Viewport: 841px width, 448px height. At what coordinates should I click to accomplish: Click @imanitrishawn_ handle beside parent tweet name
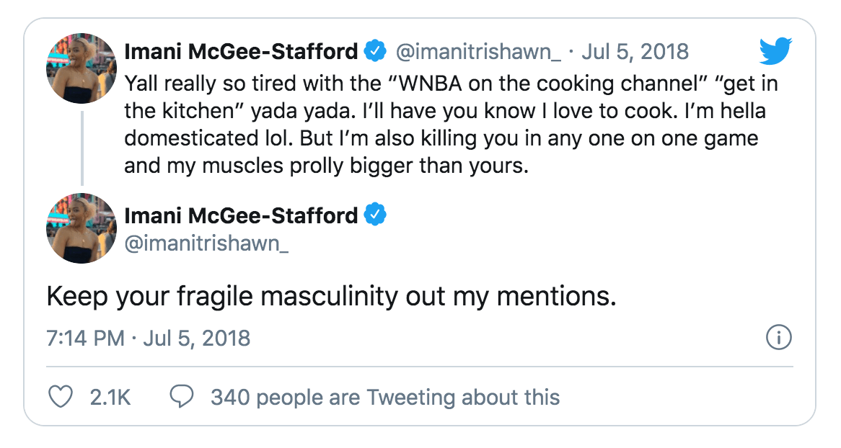pyautogui.click(x=477, y=52)
